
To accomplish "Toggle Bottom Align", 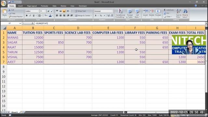I will [64, 11].
